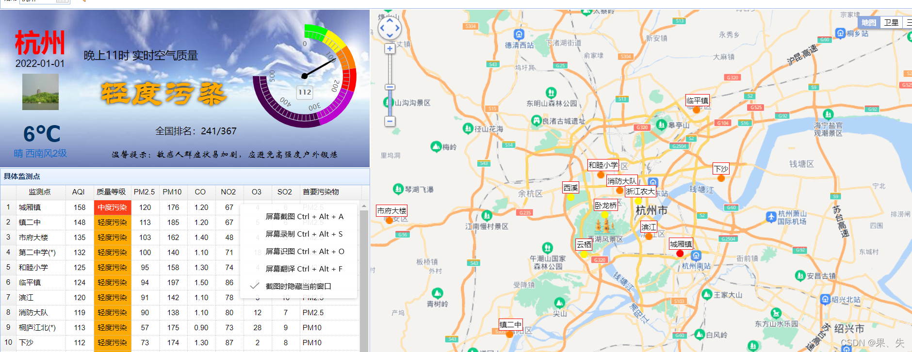
Task: Select the 第二中学(*) table row
Action: [179, 252]
